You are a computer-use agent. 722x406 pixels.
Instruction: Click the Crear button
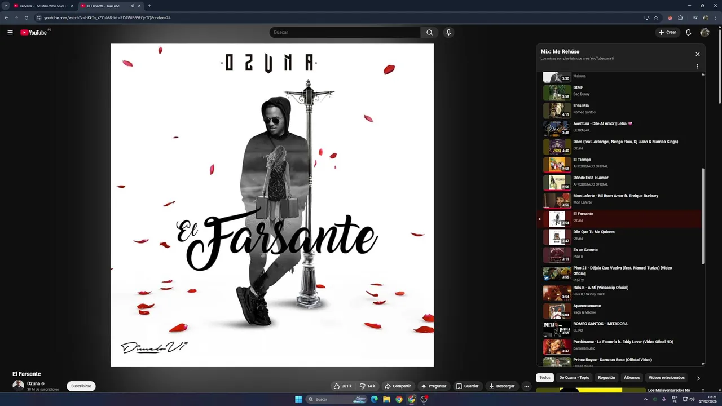667,32
